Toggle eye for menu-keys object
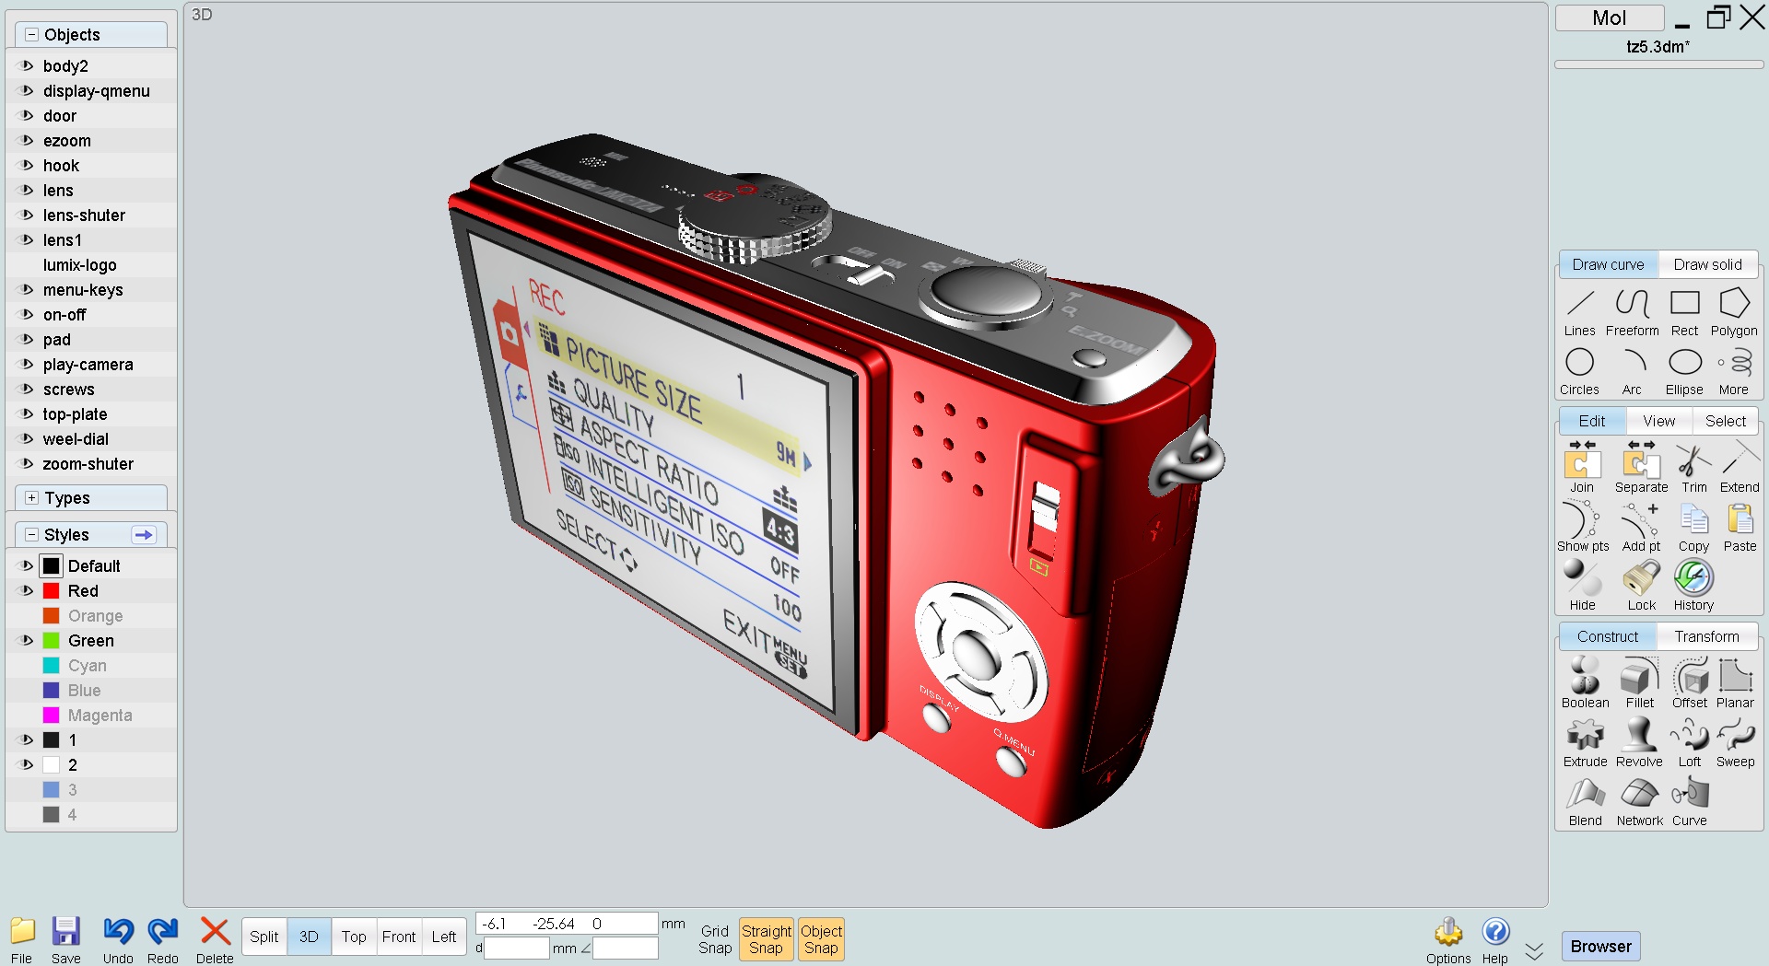The height and width of the screenshot is (966, 1769). point(27,289)
